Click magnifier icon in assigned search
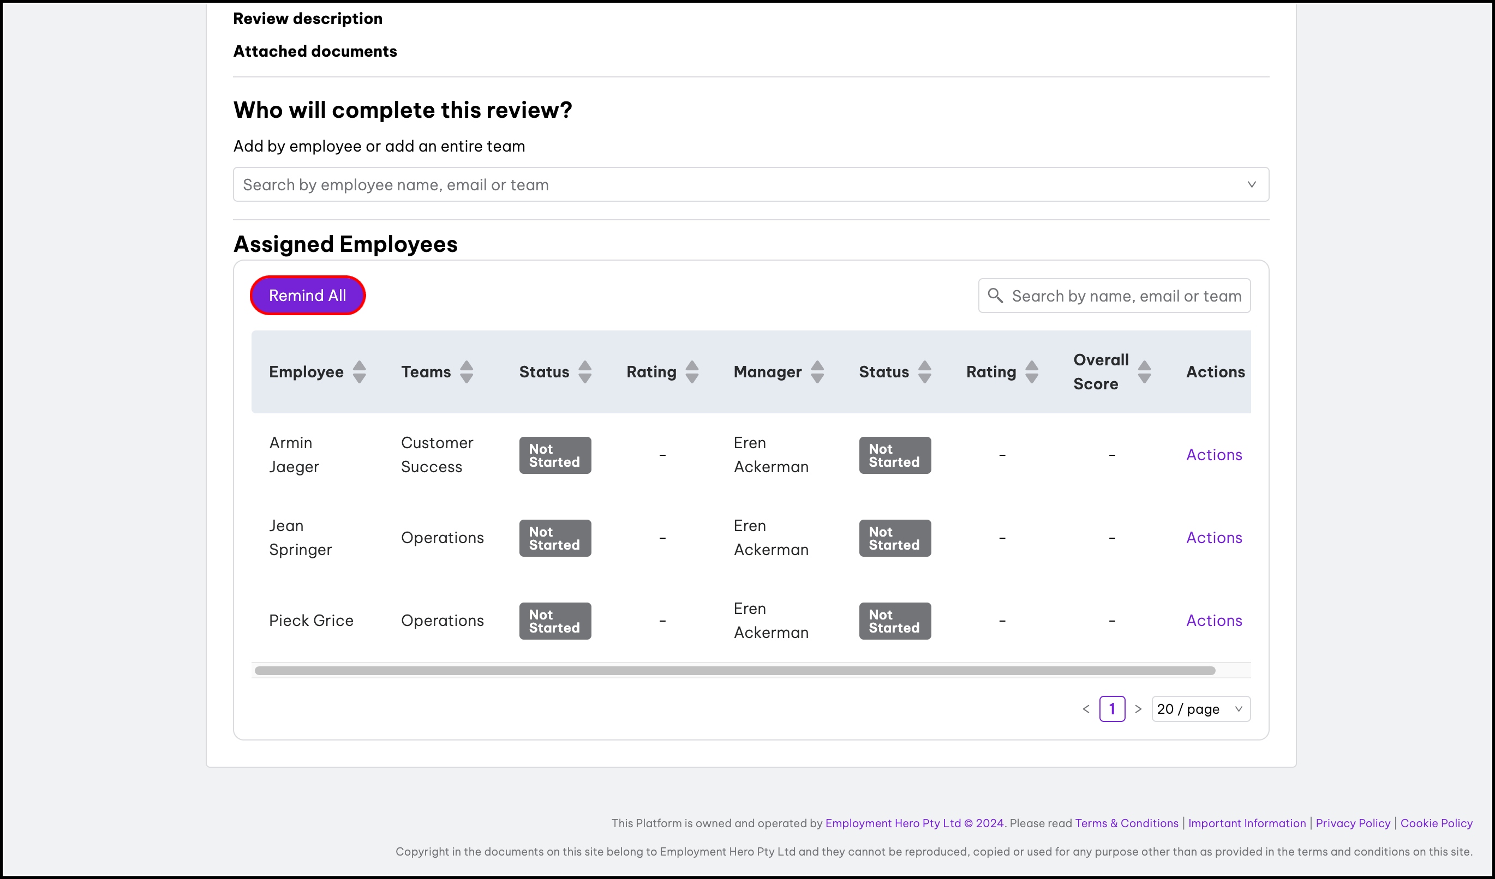The width and height of the screenshot is (1495, 879). point(995,295)
